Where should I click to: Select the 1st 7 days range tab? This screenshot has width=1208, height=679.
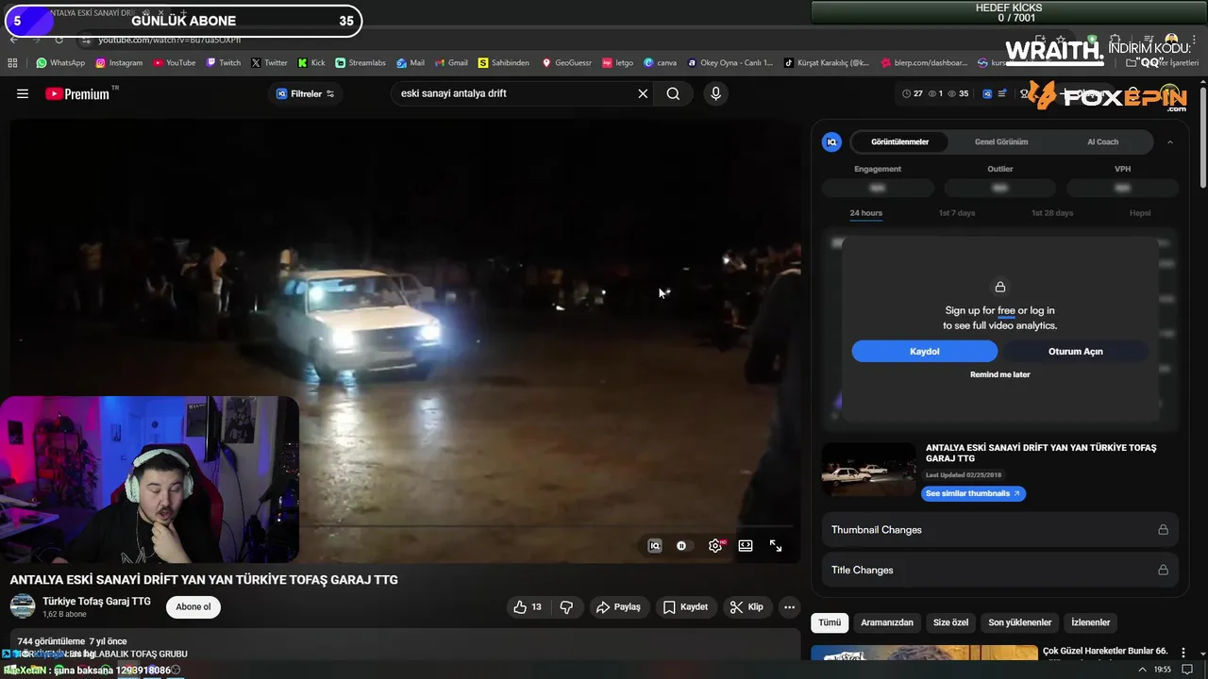(956, 213)
